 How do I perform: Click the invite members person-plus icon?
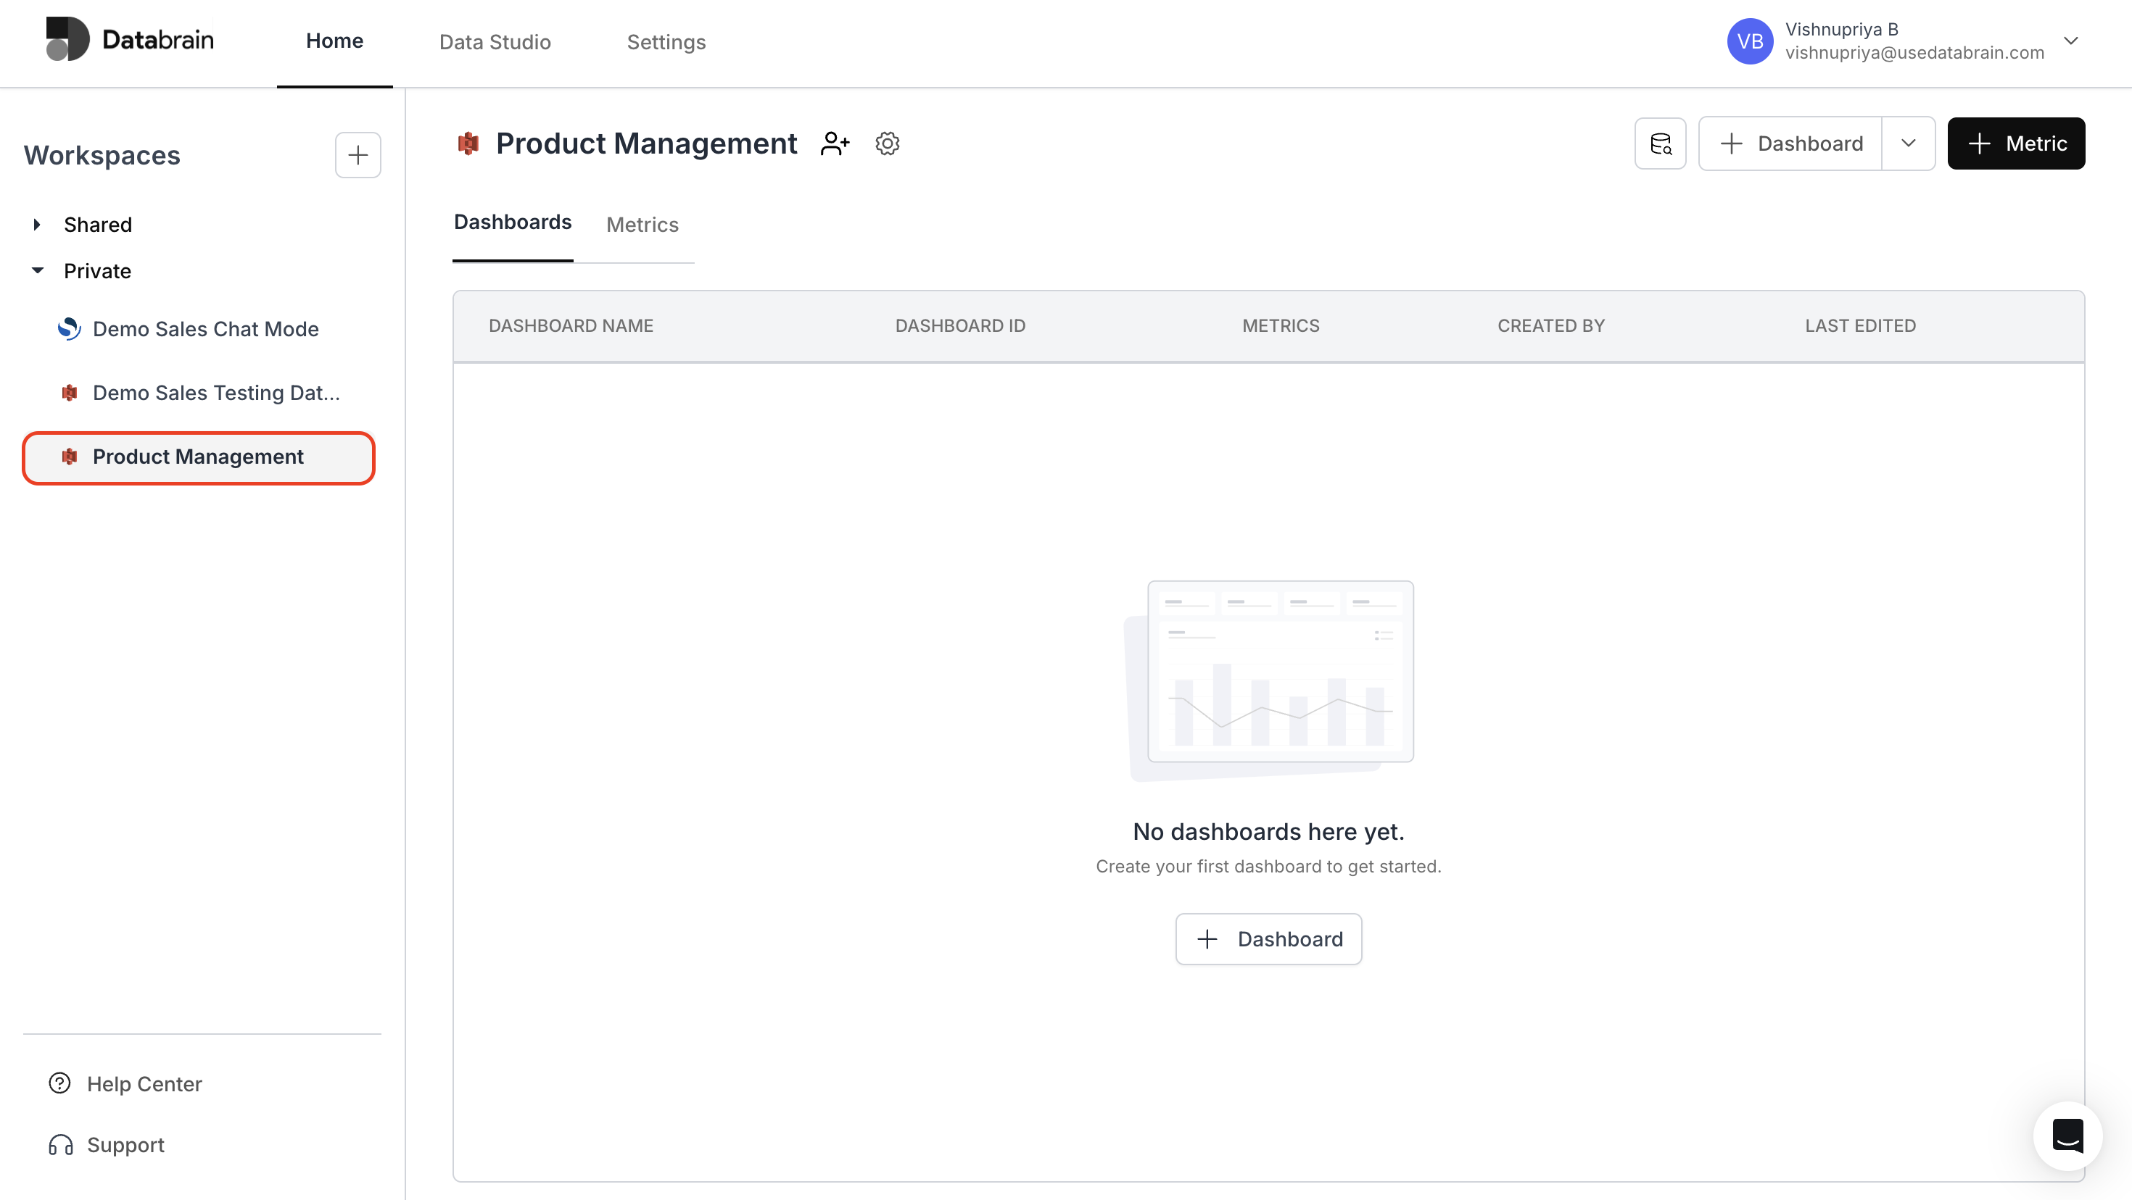pyautogui.click(x=834, y=144)
